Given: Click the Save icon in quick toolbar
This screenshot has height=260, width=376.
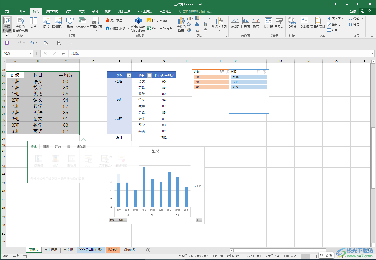Looking at the screenshot, I should pos(7,43).
